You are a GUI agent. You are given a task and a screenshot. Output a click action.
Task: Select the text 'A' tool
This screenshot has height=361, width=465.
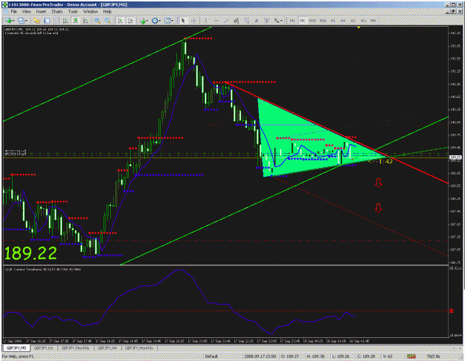(257, 21)
